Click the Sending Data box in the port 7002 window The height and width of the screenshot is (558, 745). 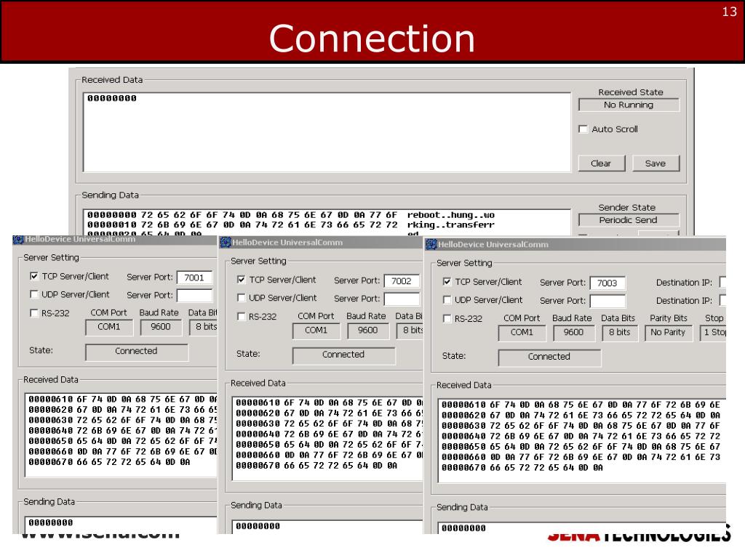327,527
